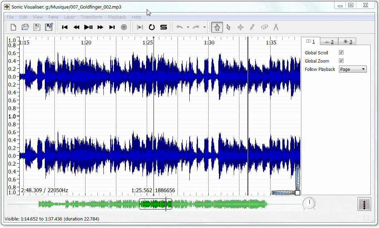Click the Undo arrow
379x228 pixels.
180,27
